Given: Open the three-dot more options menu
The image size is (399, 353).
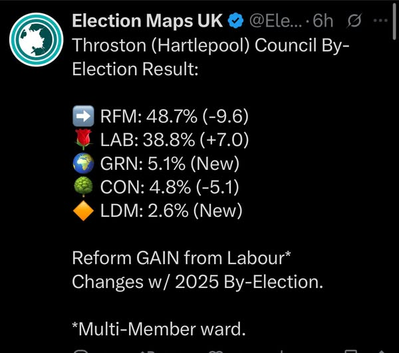Looking at the screenshot, I should (380, 21).
